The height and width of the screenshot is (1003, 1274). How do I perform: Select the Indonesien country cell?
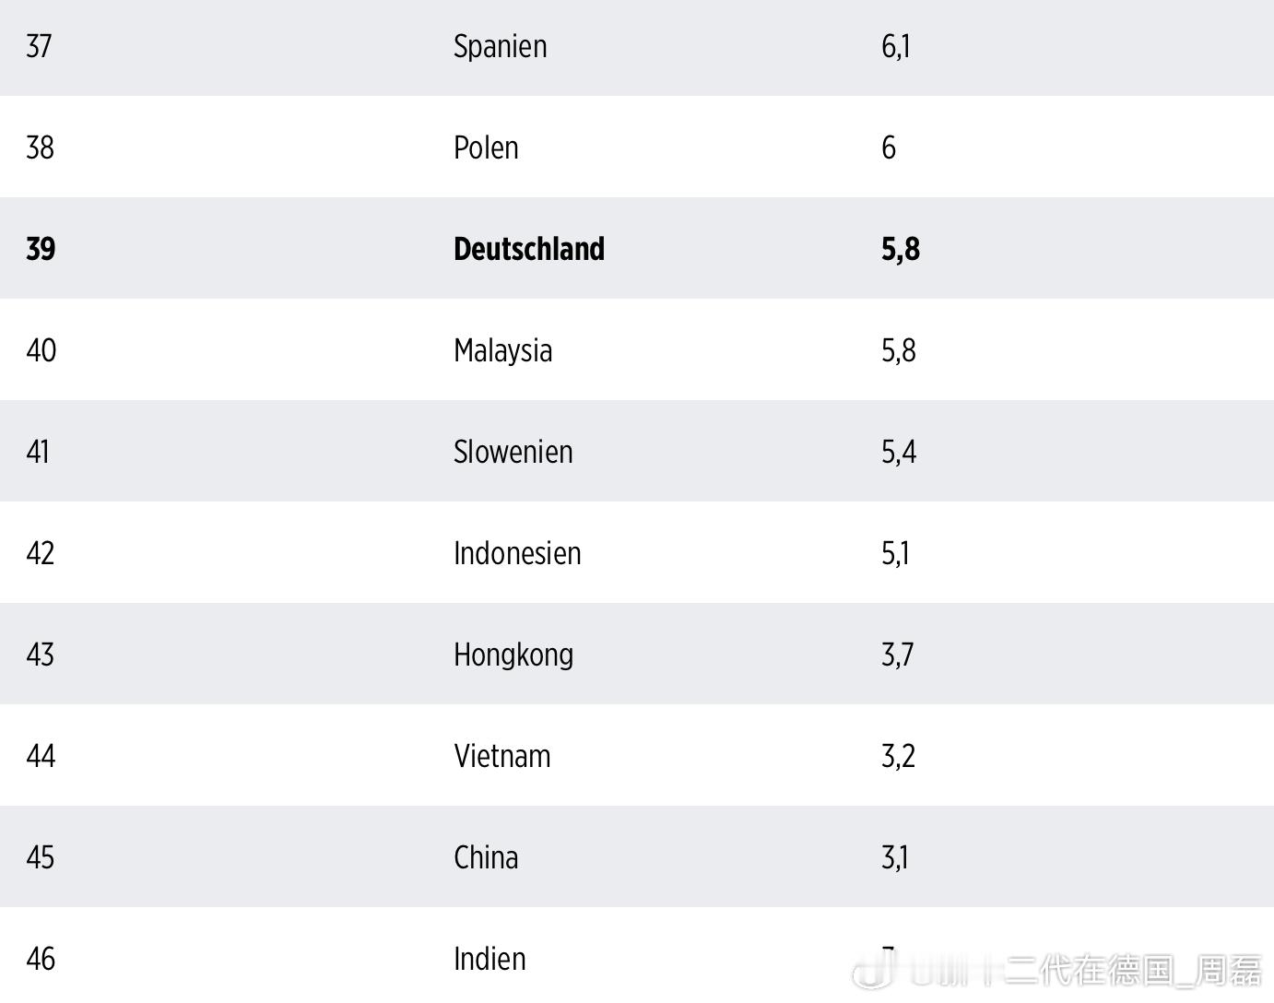coord(517,553)
